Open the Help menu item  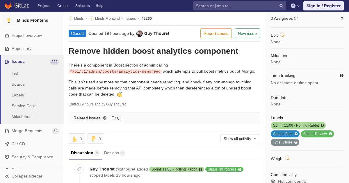[99, 6]
